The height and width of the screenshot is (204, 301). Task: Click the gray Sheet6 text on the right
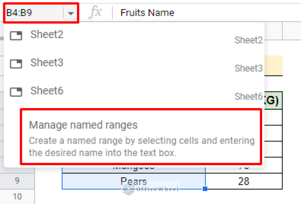tap(248, 96)
